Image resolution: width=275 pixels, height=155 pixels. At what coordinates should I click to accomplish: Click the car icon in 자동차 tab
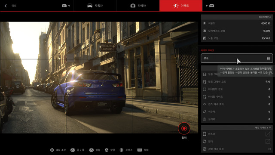point(90,6)
